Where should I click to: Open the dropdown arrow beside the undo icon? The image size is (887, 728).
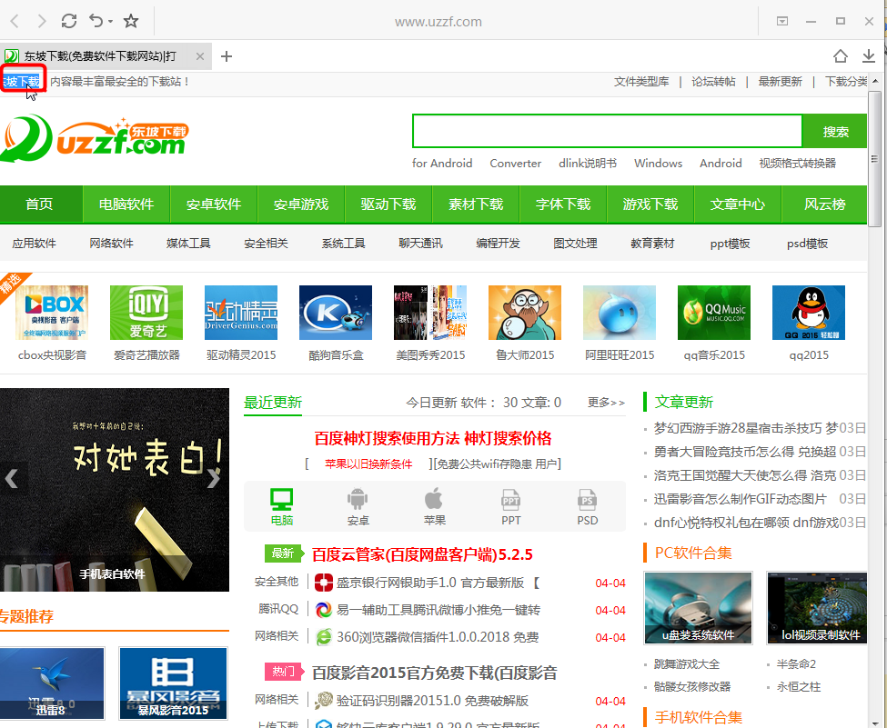coord(110,22)
